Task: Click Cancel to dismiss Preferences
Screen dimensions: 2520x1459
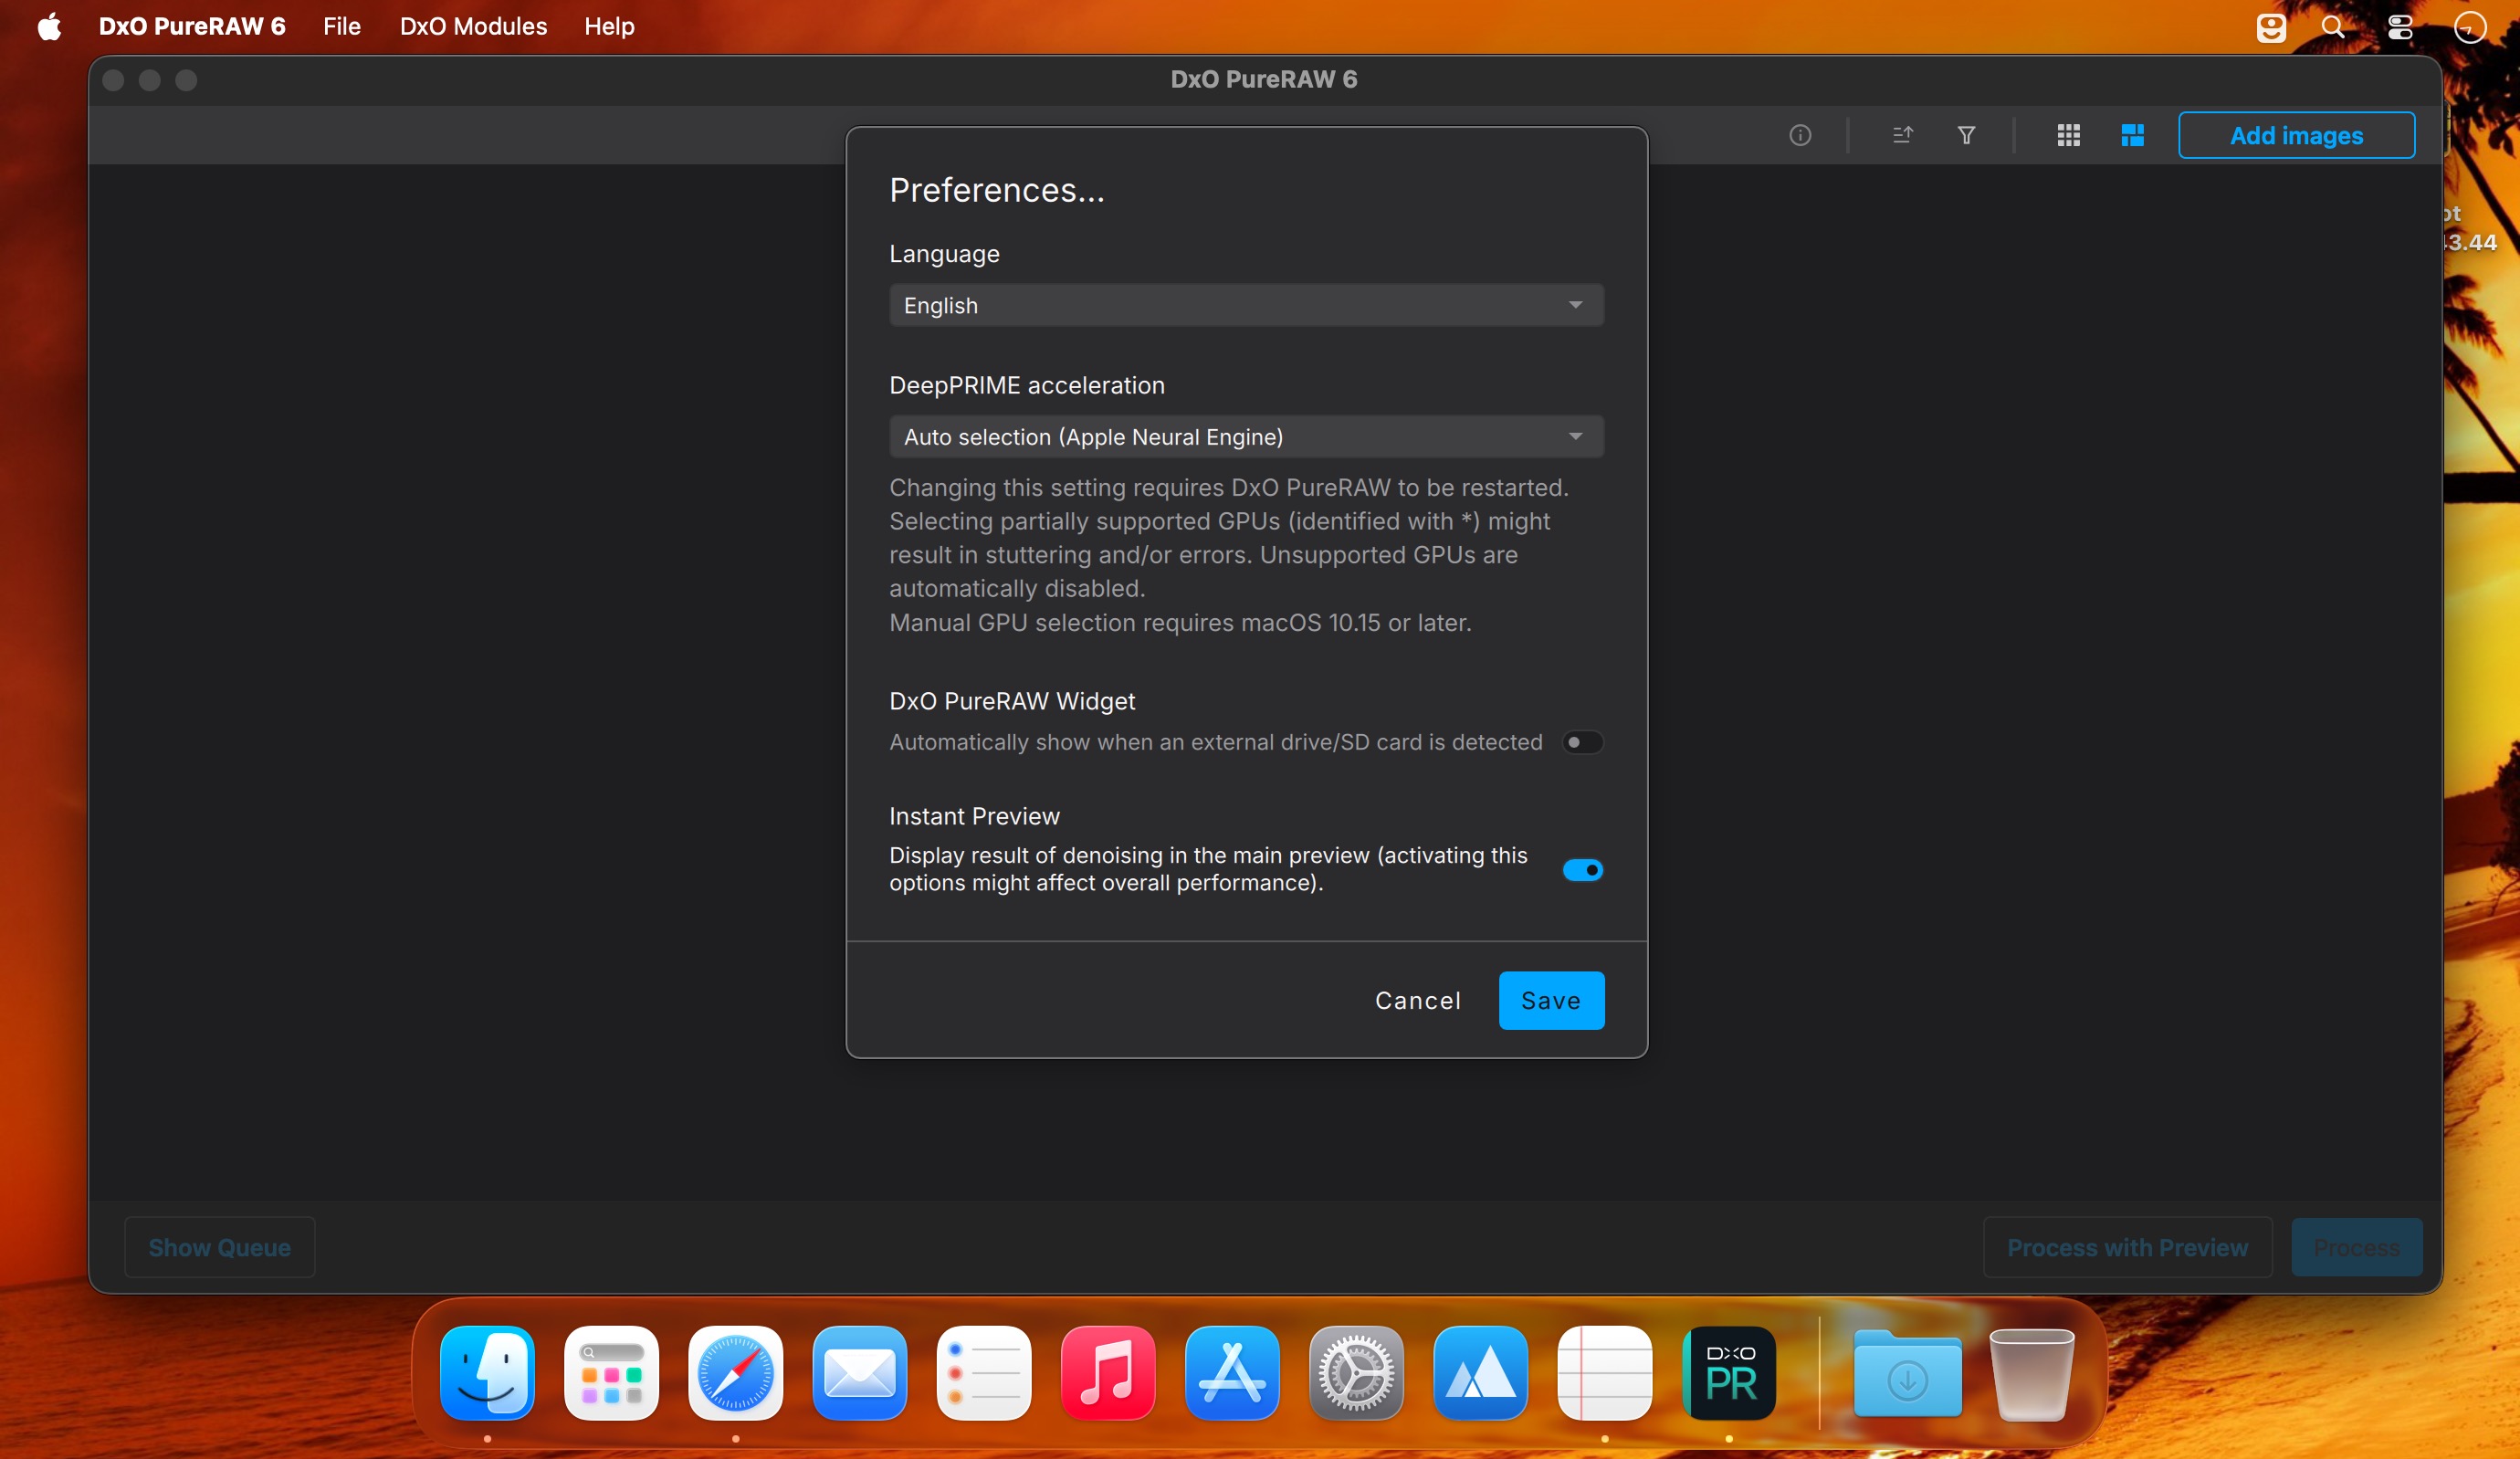Action: [x=1418, y=1000]
